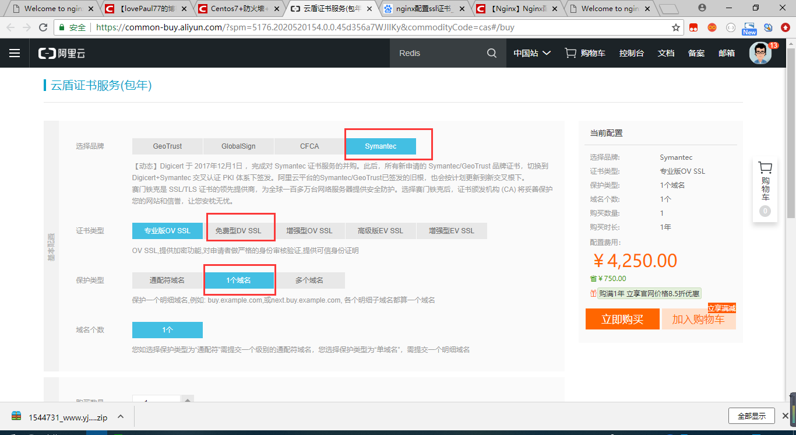Choose certificate type 增强型EV SSL

pos(452,231)
